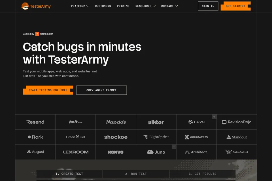Click the plus icon on the Juno card
Image resolution: width=272 pixels, height=181 pixels.
174,147
